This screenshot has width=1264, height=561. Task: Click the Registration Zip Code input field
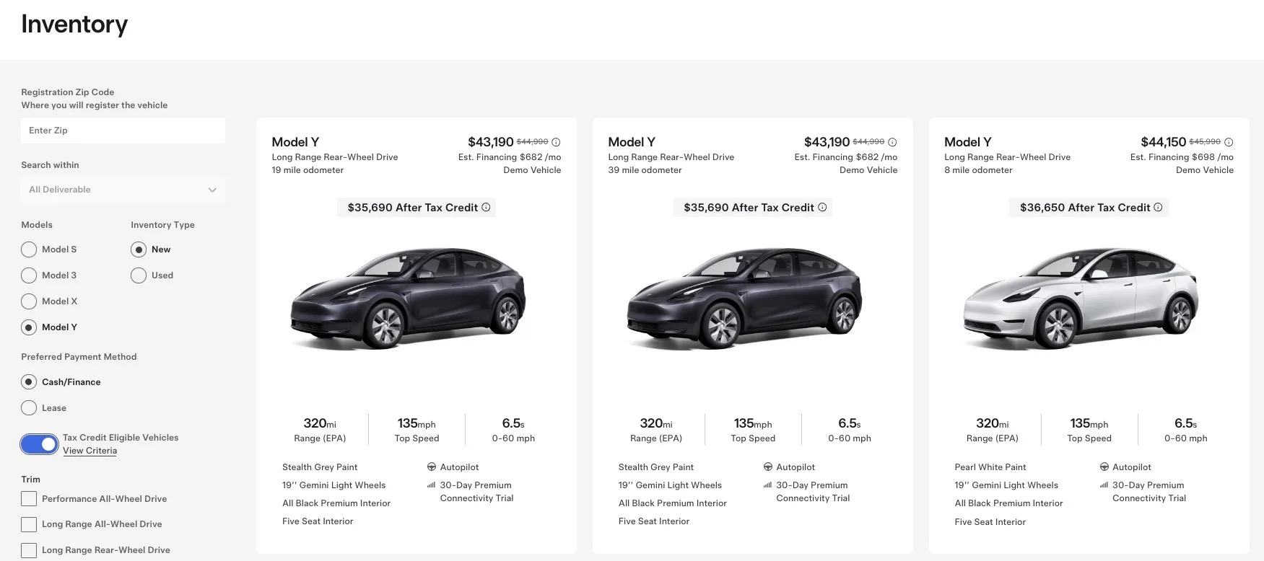coord(123,131)
